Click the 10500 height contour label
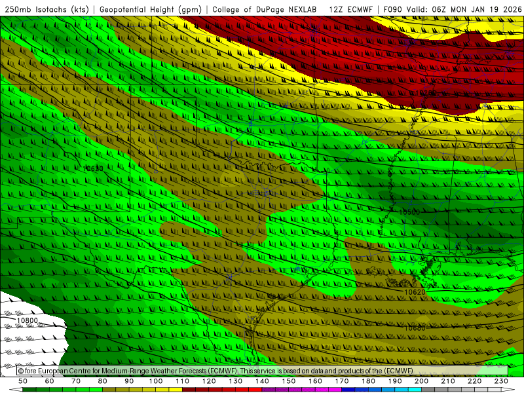 pos(409,212)
